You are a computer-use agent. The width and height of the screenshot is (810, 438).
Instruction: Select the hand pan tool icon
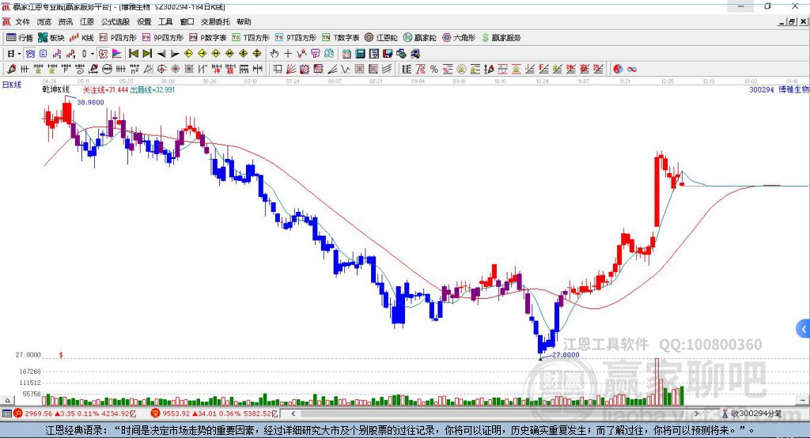click(x=274, y=53)
